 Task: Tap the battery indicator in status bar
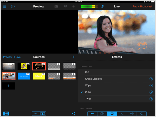153,2
